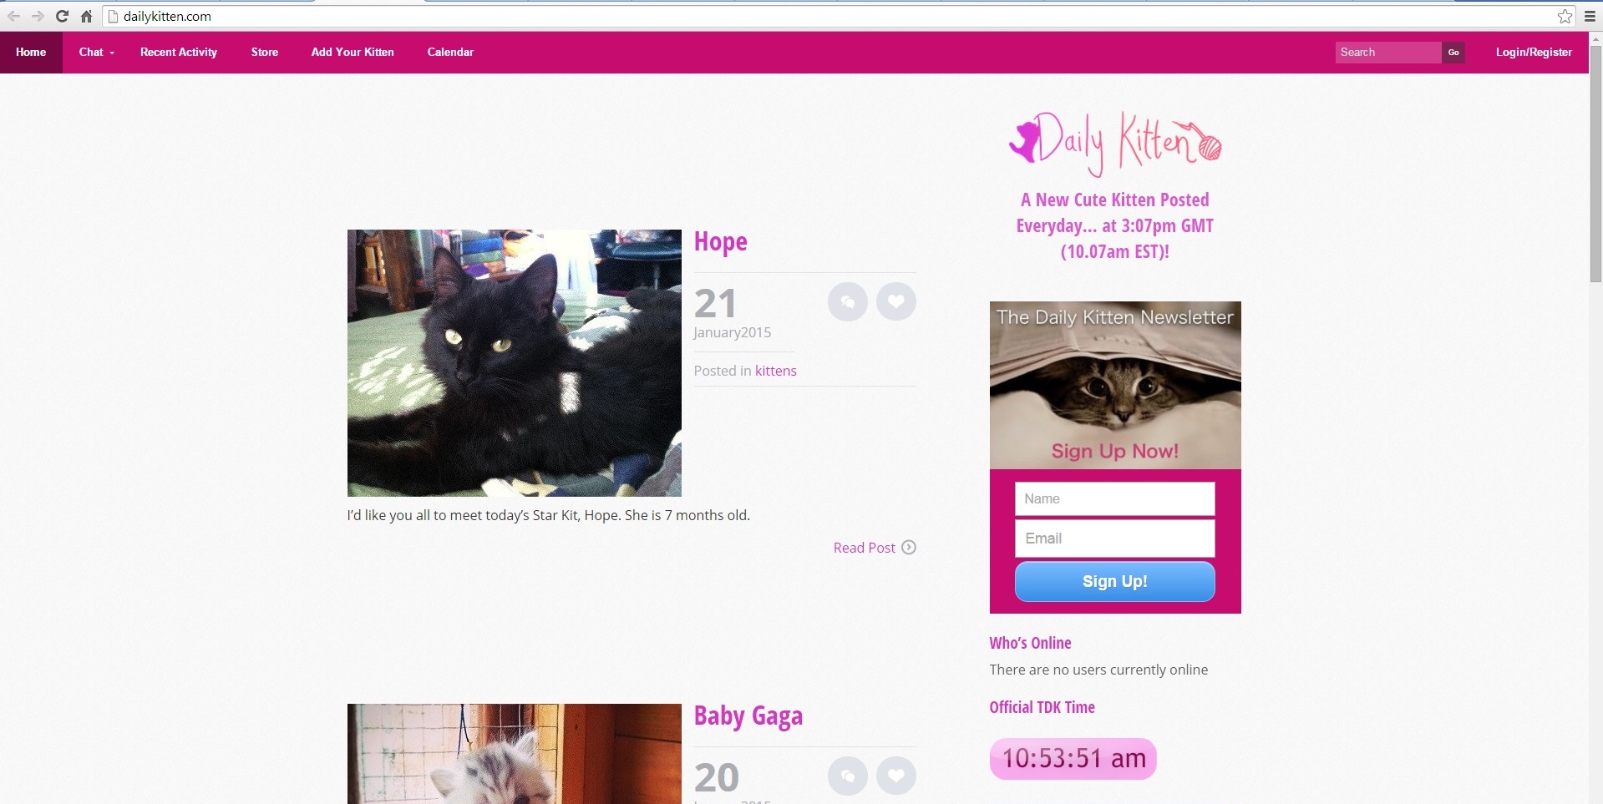Click the large 21 date number

coord(715,303)
